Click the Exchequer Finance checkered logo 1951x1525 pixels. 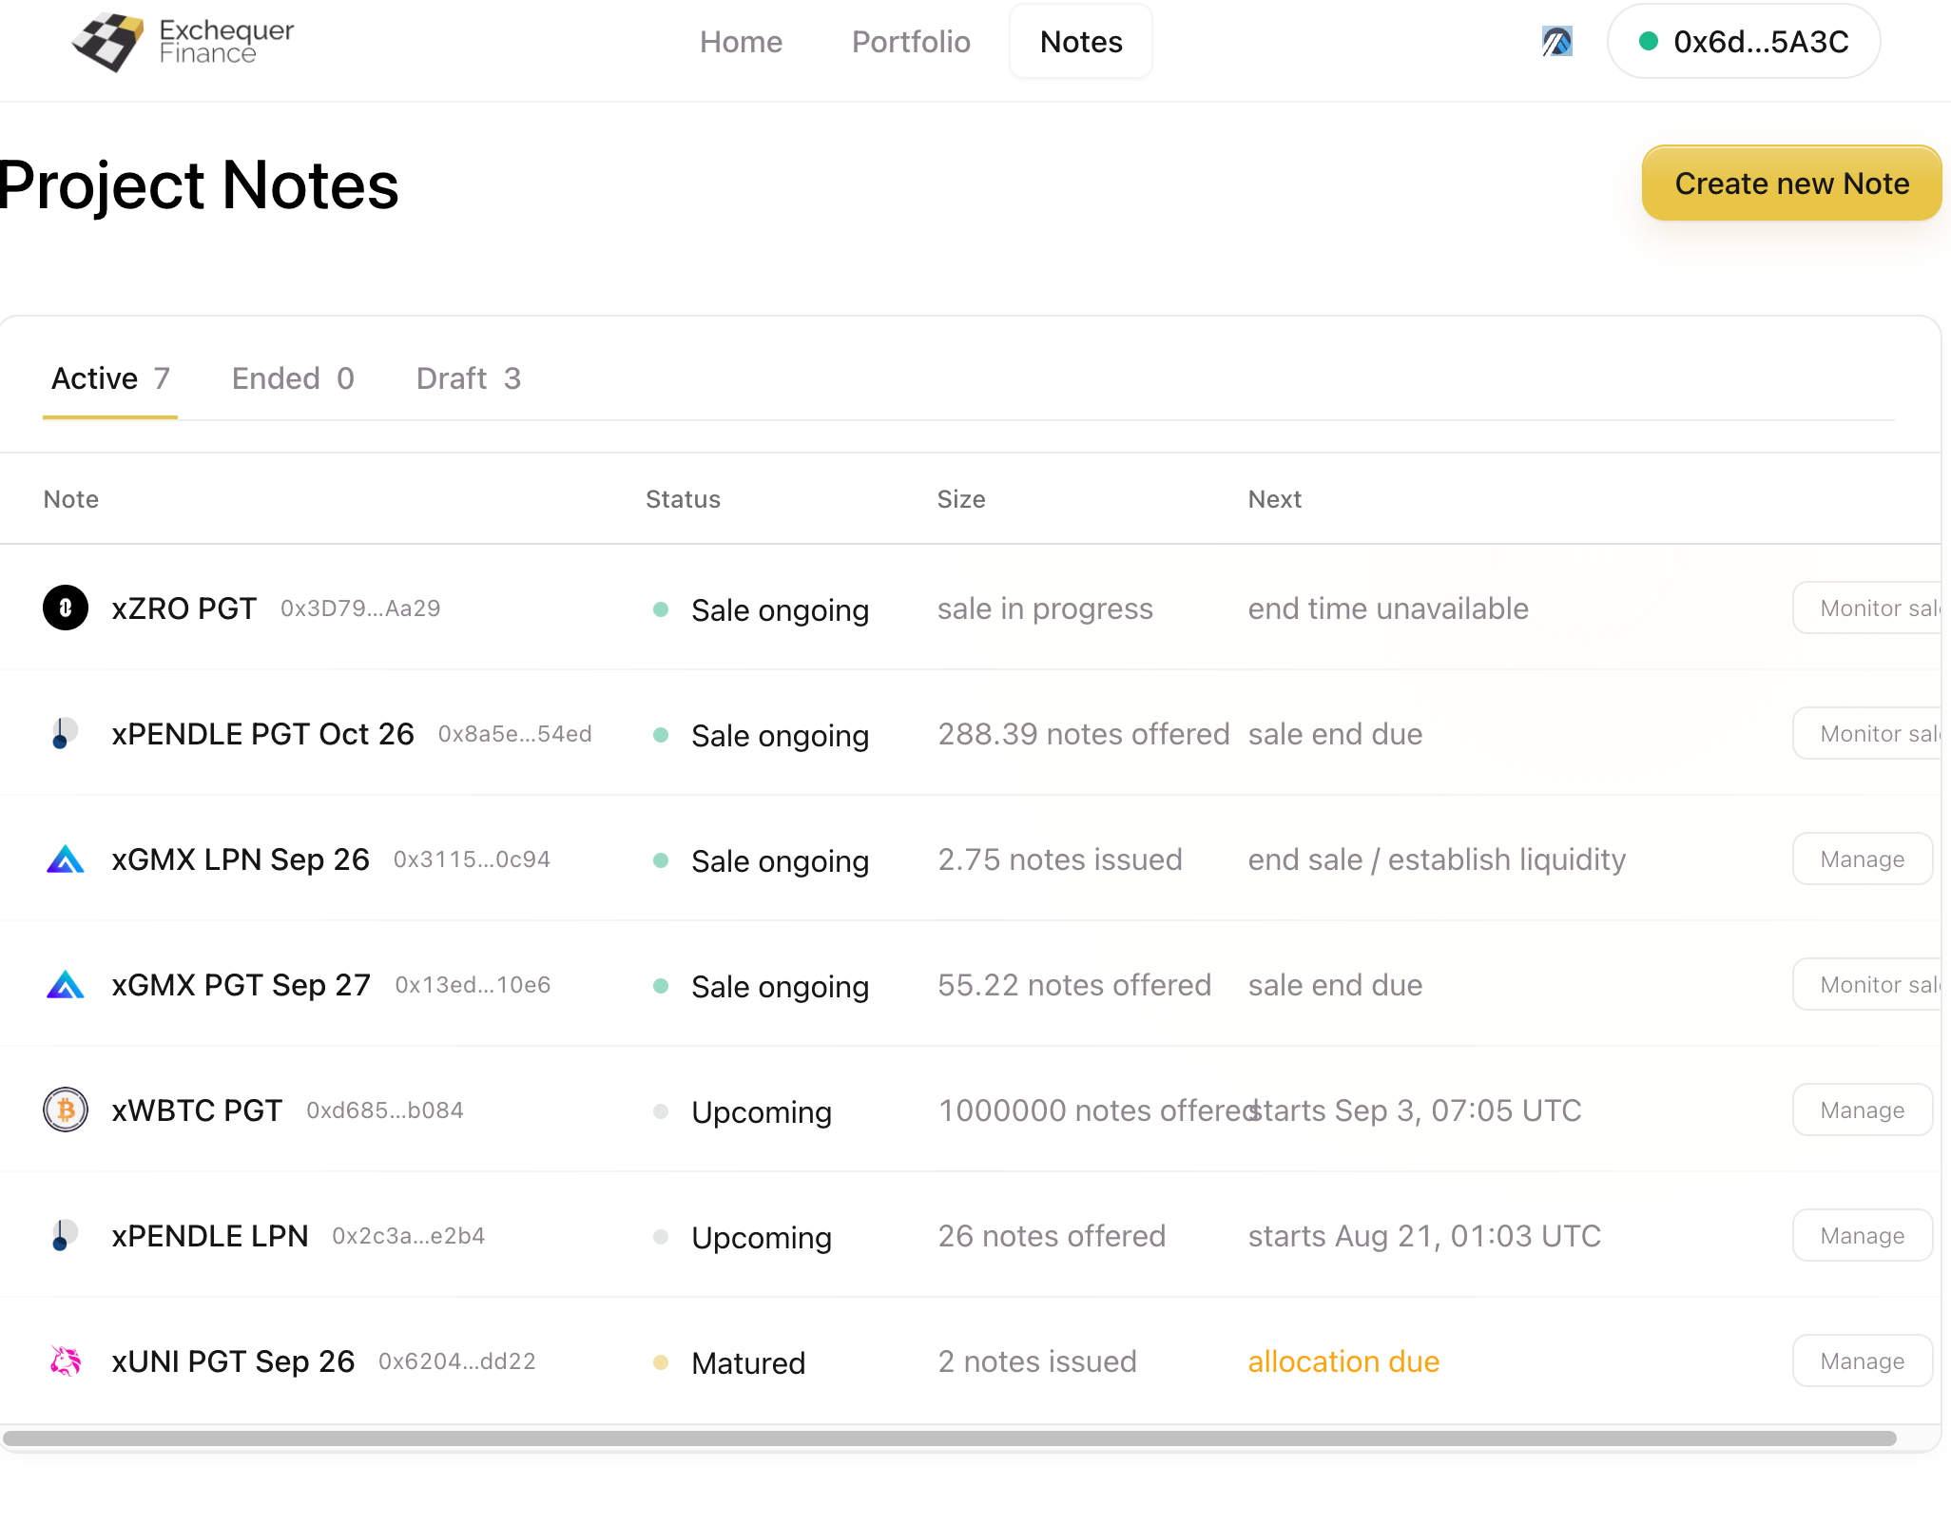108,42
